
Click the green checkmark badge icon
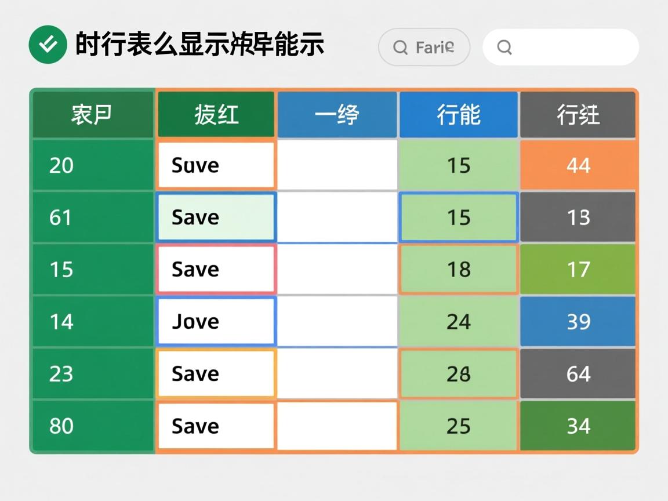point(47,43)
